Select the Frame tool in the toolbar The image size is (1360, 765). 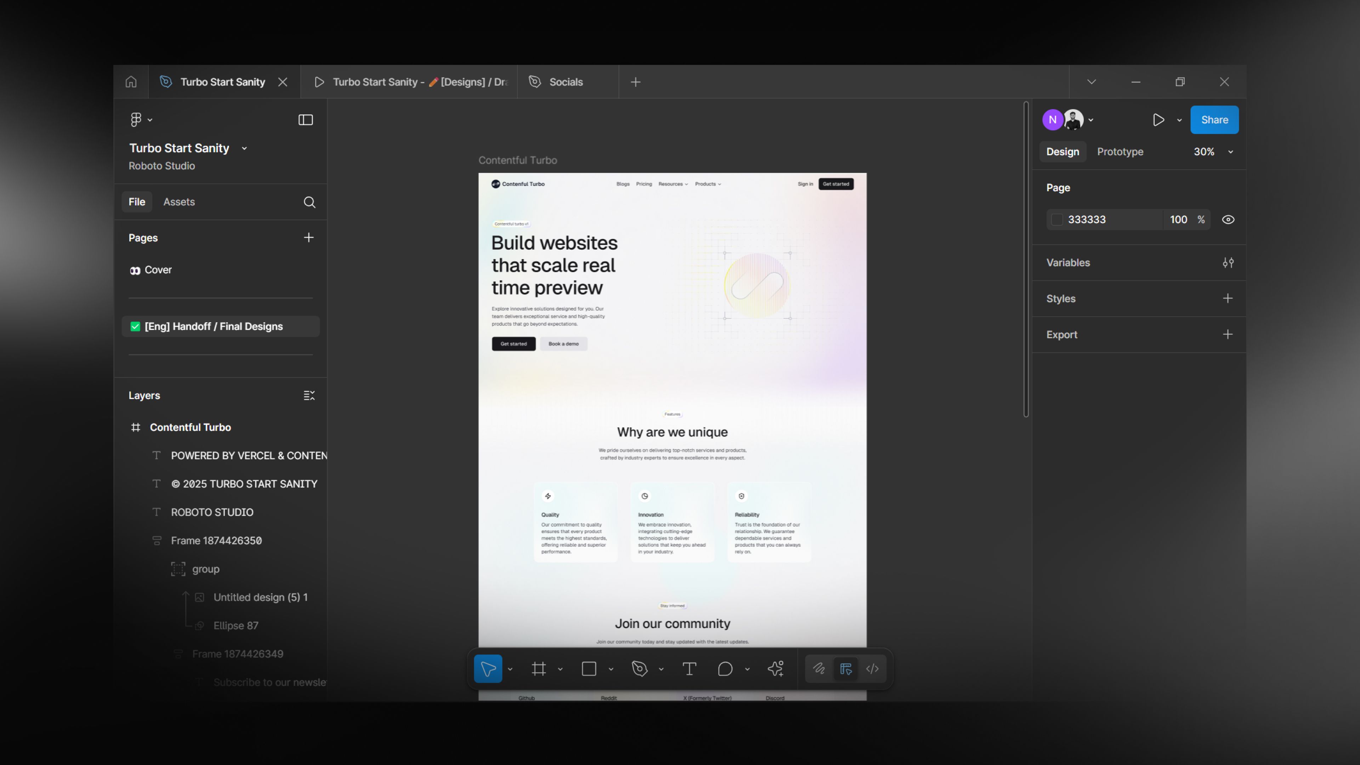(x=538, y=669)
